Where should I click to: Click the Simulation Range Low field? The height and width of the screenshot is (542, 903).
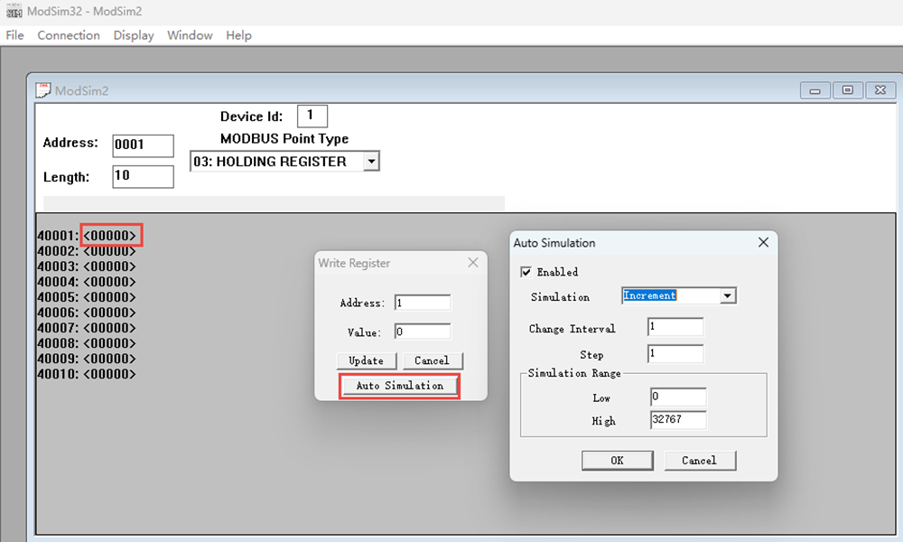tap(678, 397)
